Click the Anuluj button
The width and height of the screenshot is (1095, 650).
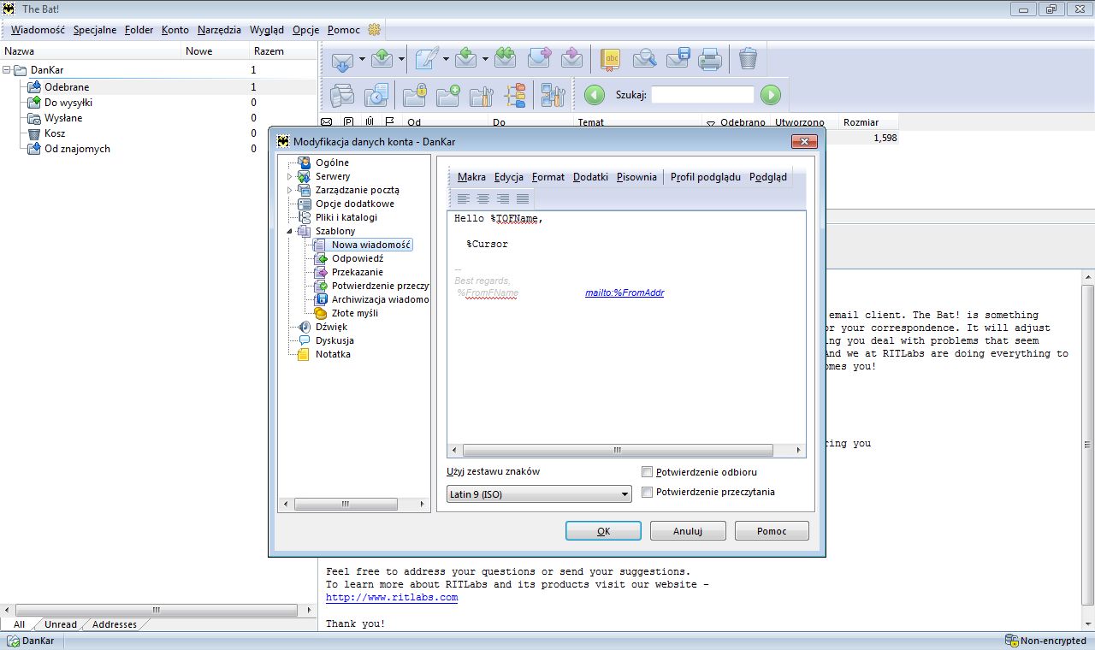tap(688, 531)
